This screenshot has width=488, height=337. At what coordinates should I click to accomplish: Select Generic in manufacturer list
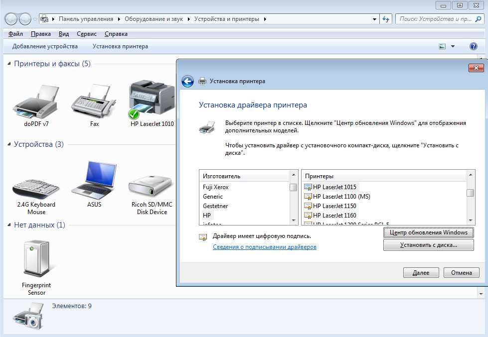[213, 197]
